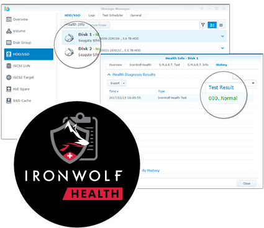Image resolution: width=264 pixels, height=228 pixels.
Task: Open SSD Cache section
Action: pos(19,101)
